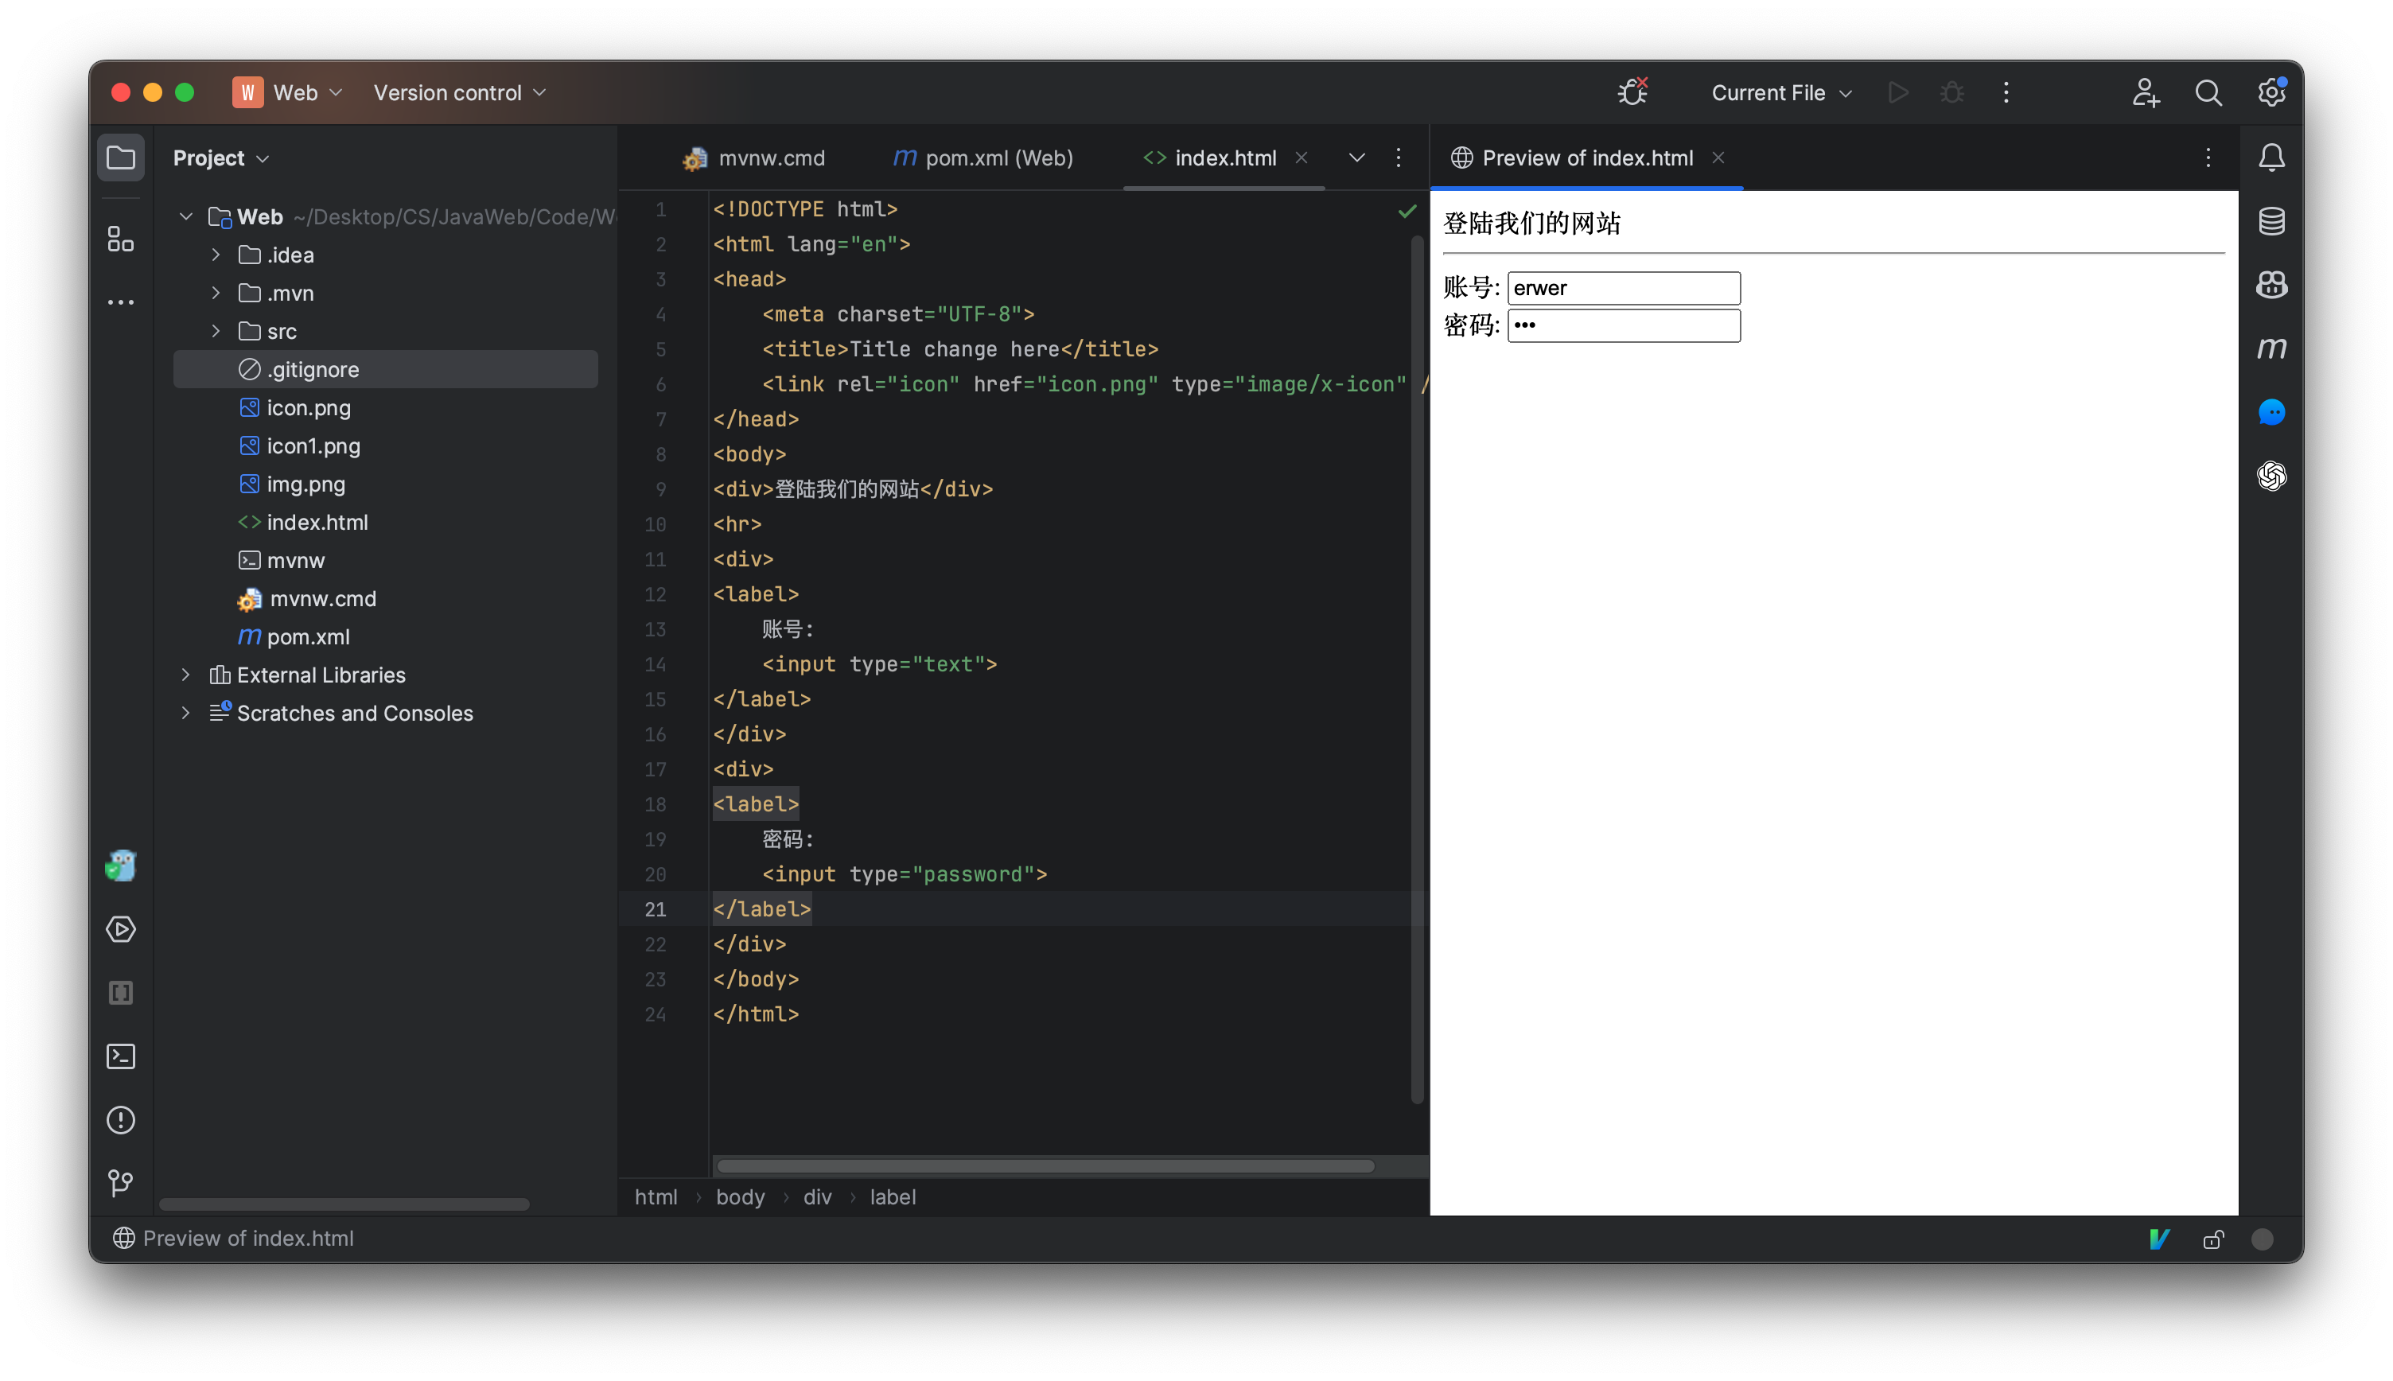
Task: Click the html breadcrumb
Action: (x=656, y=1196)
